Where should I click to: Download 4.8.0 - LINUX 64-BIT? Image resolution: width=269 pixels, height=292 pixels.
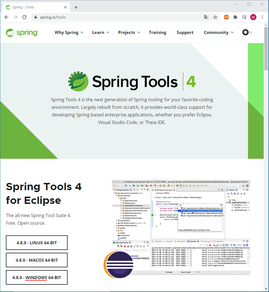[37, 243]
